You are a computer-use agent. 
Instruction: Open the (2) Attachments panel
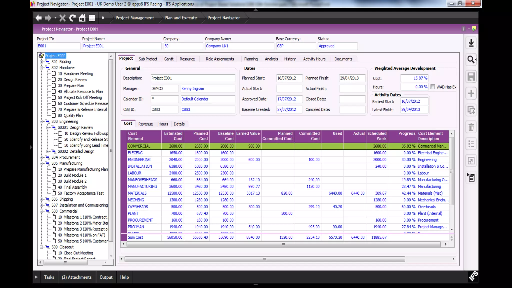click(x=77, y=277)
